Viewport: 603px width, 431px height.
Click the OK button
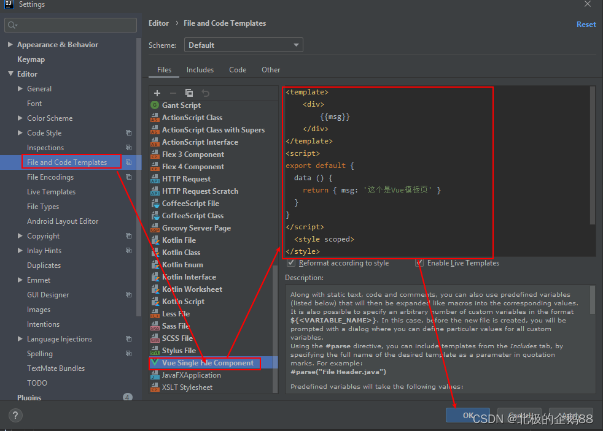(468, 415)
